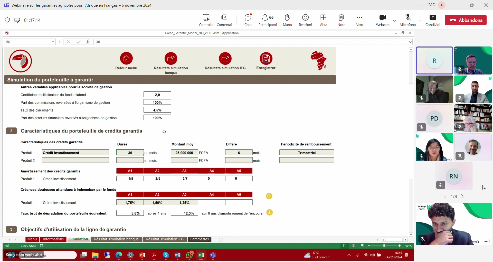Open meeting Note panel

(341, 20)
